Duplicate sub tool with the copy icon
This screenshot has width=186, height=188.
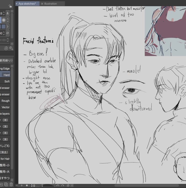click(6, 184)
